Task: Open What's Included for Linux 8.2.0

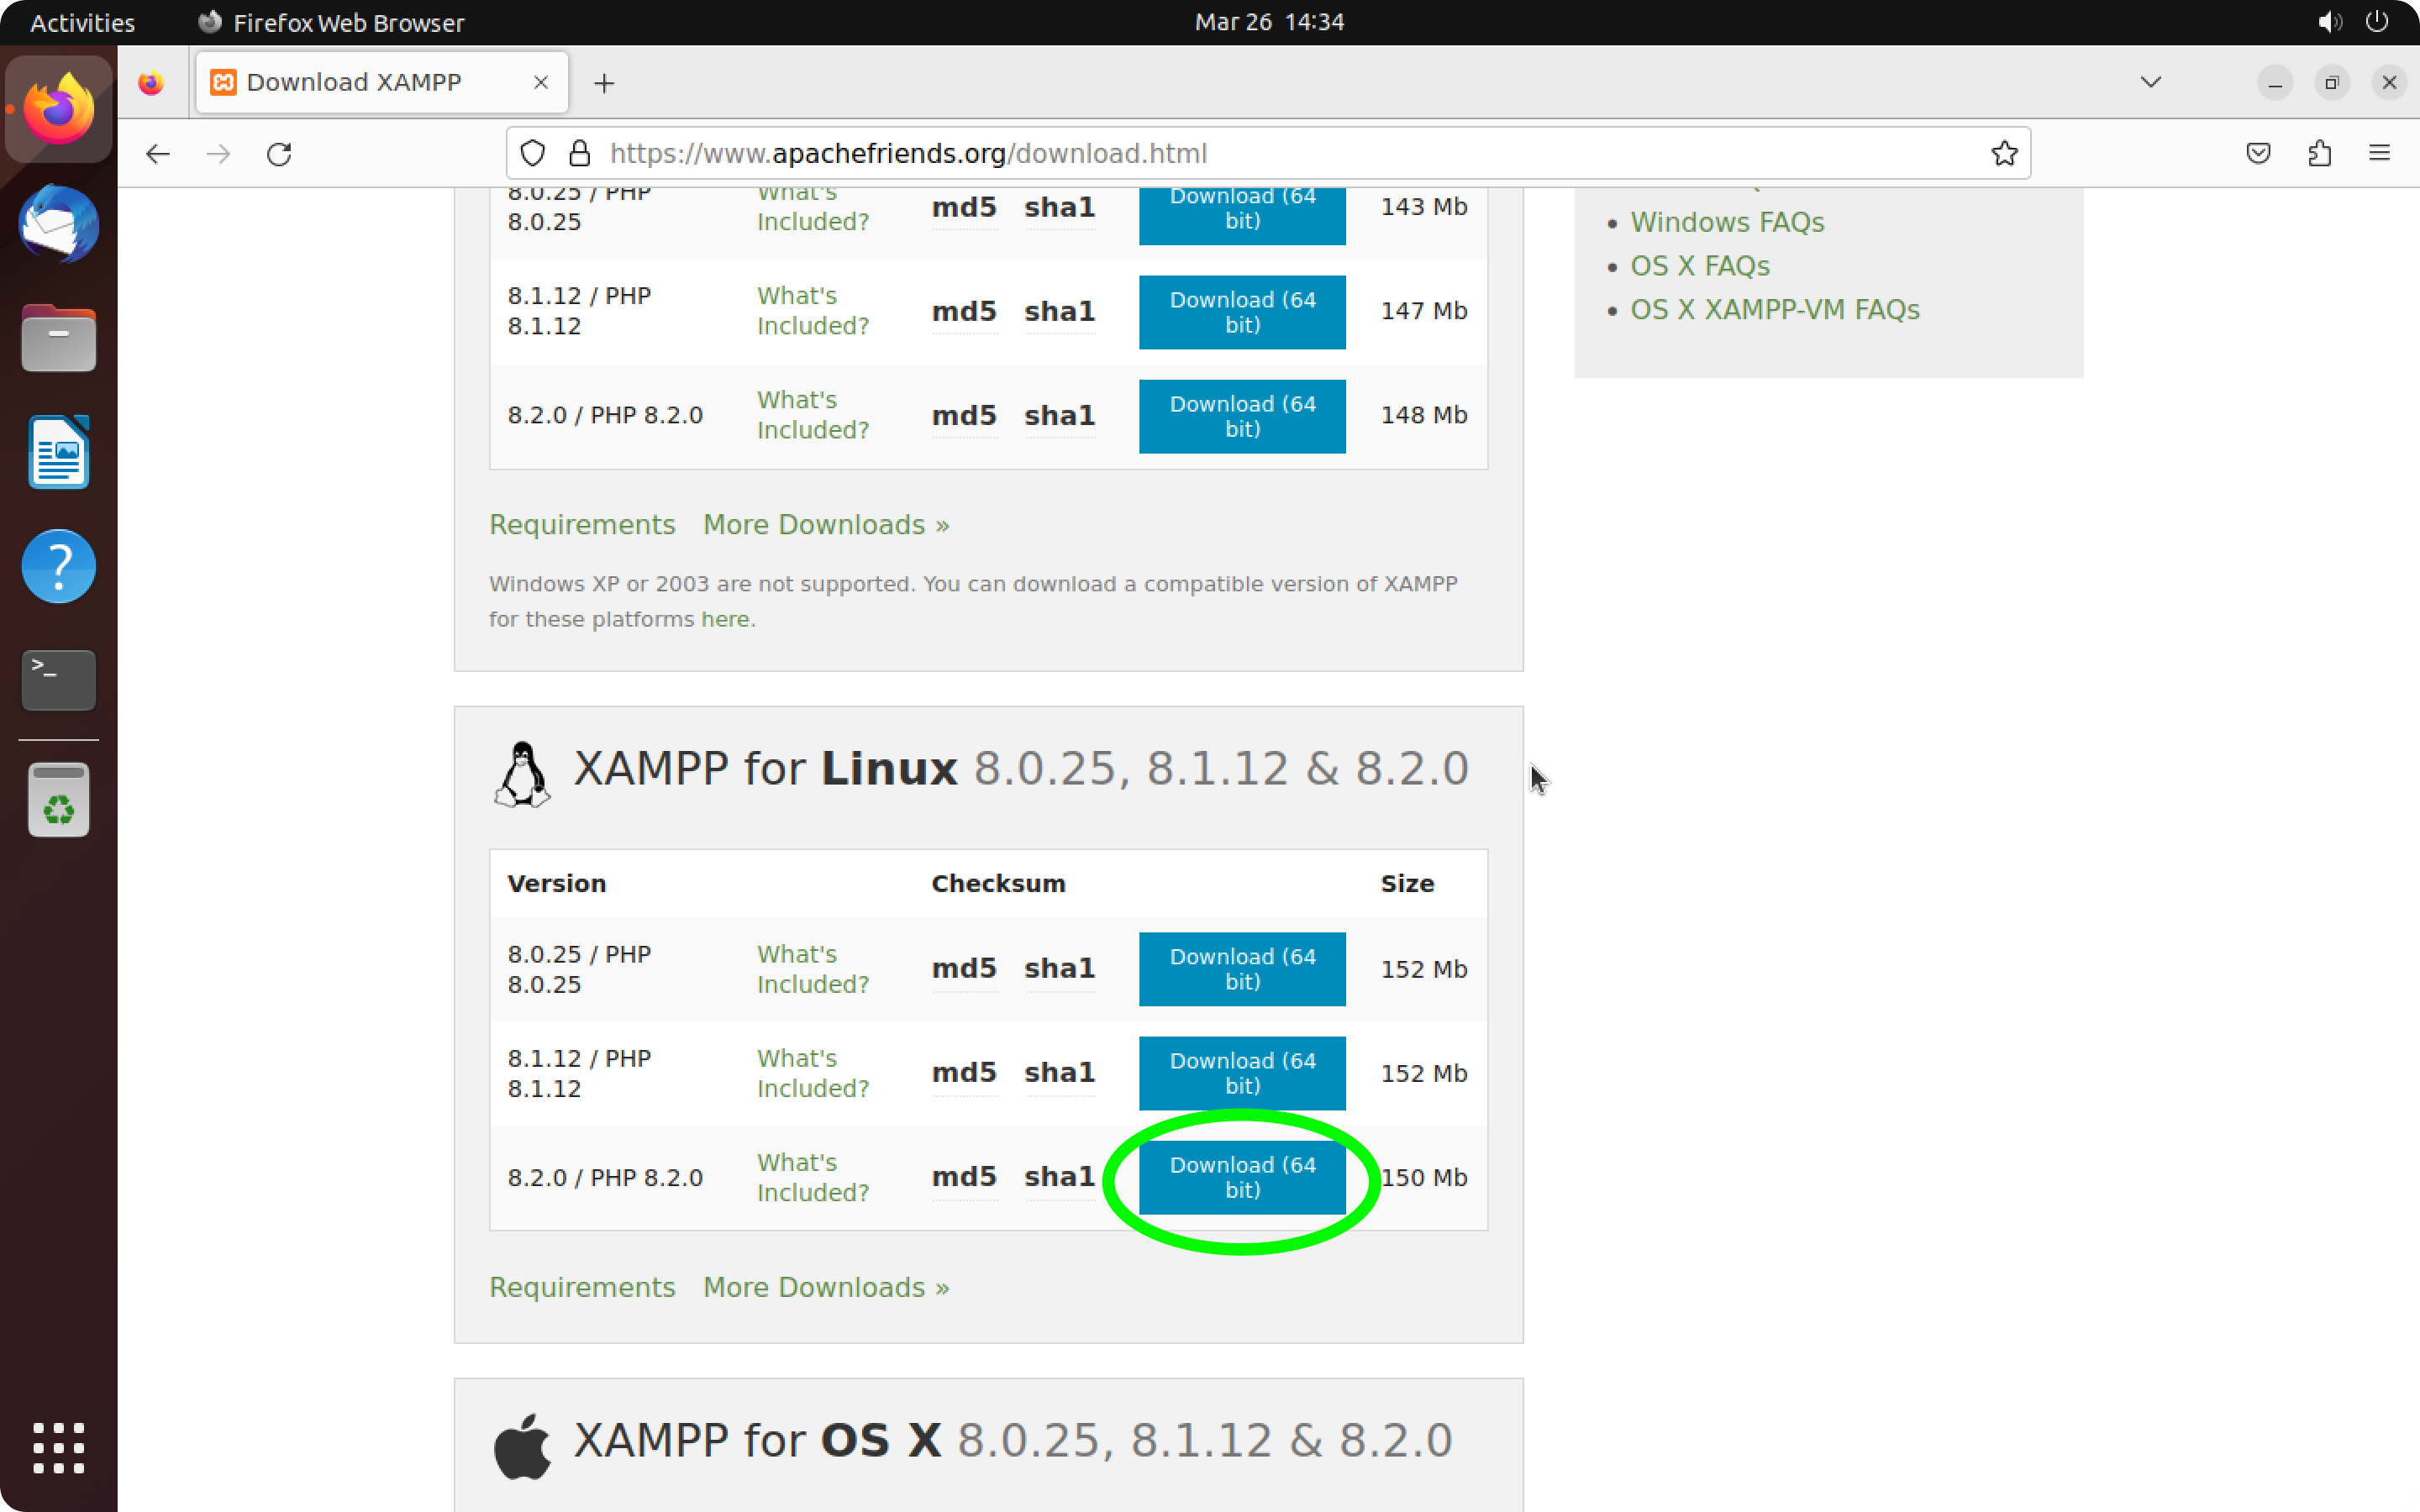Action: pos(812,1178)
